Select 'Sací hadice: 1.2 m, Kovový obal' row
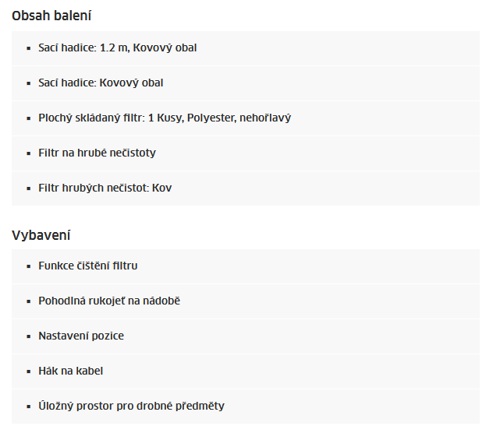 [x=246, y=48]
